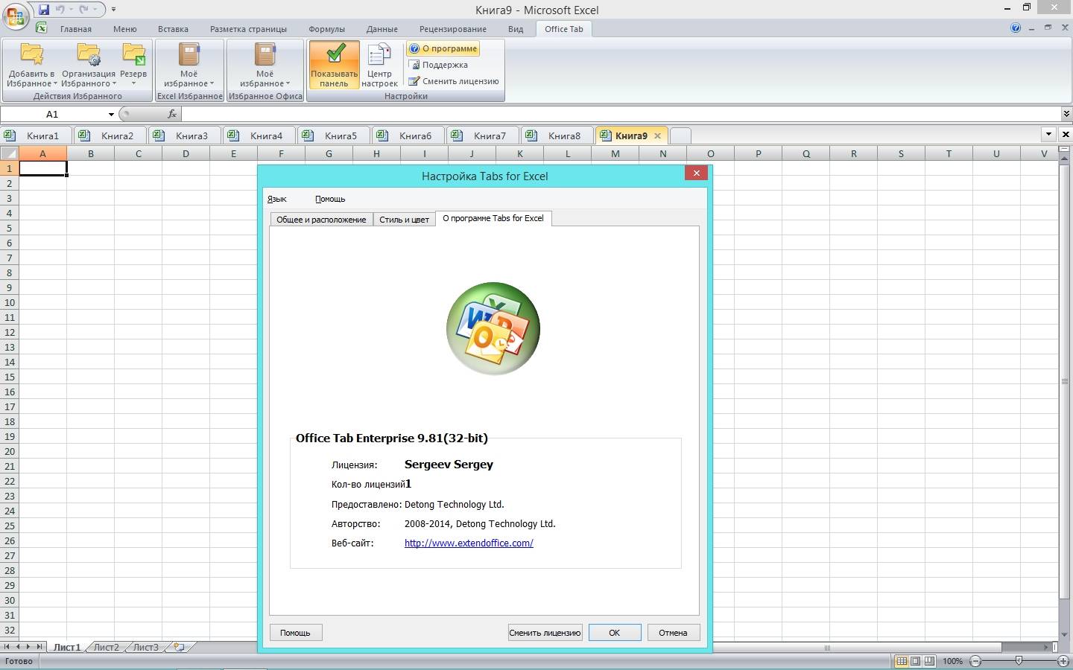Save workbook via quick access icon

44,10
